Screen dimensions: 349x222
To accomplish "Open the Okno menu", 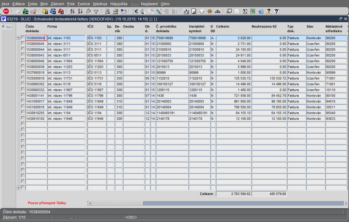I will coord(165,4).
